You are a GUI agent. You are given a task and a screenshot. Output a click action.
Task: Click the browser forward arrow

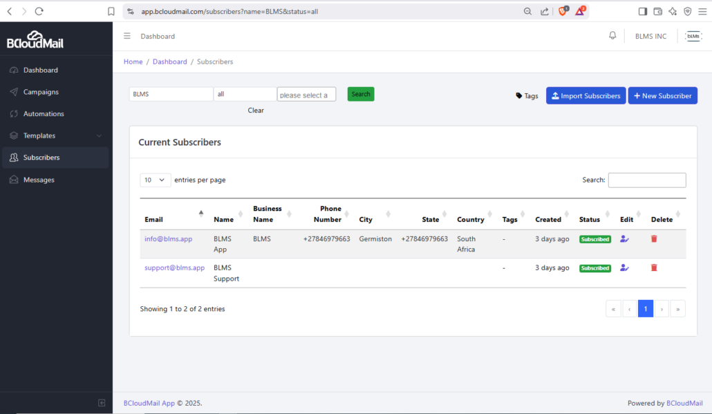click(x=24, y=11)
